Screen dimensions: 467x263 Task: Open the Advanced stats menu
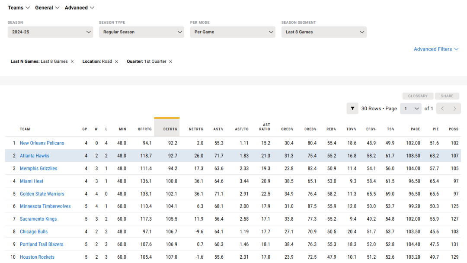tap(79, 8)
